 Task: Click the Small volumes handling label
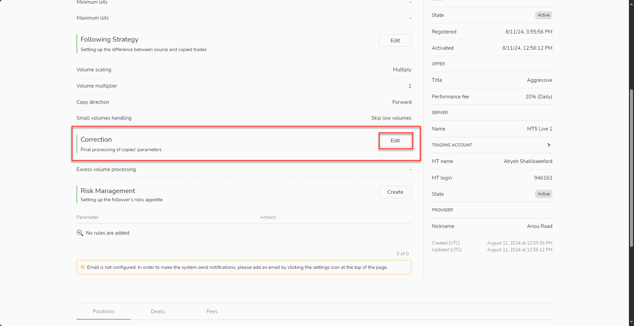pos(104,118)
